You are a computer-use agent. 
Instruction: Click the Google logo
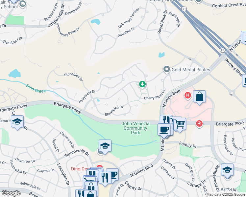(x=11, y=193)
